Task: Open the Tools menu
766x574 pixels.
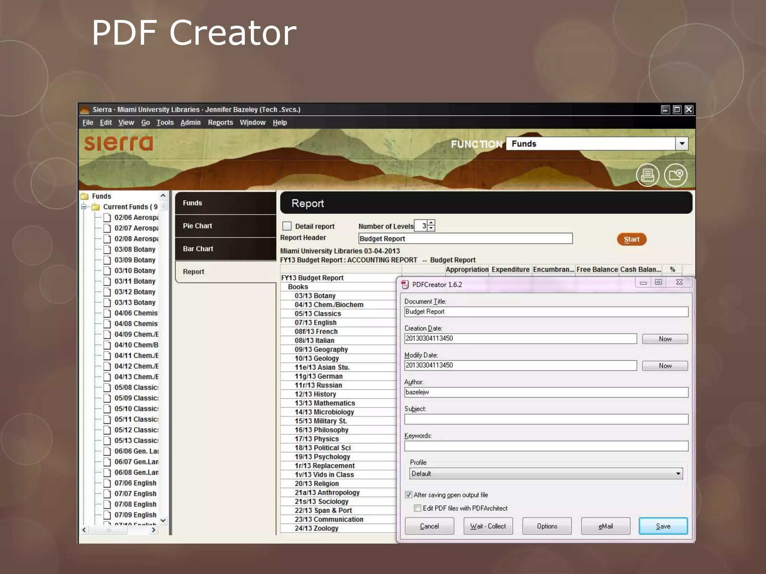Action: coord(165,123)
